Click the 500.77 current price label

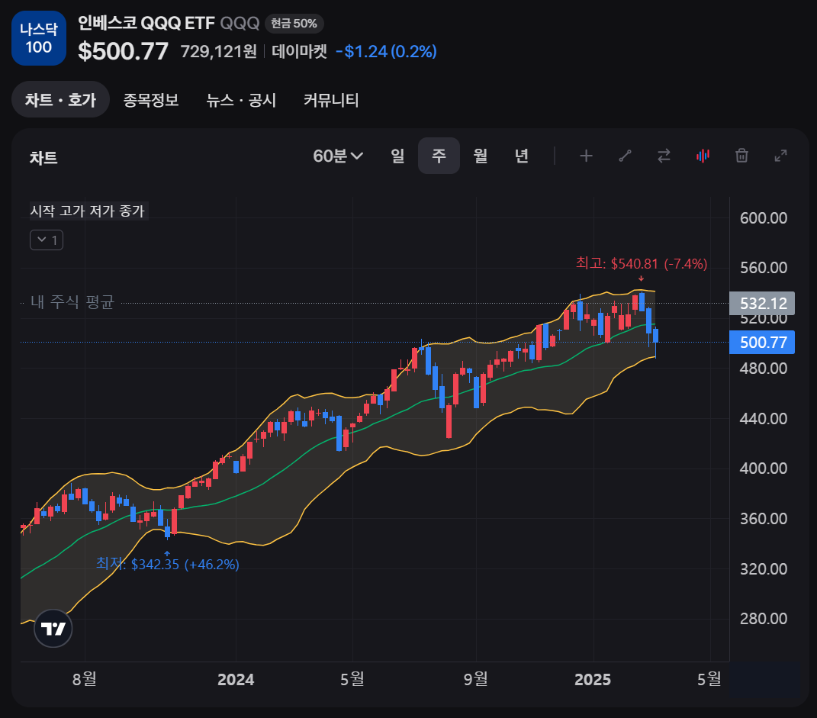tap(762, 343)
